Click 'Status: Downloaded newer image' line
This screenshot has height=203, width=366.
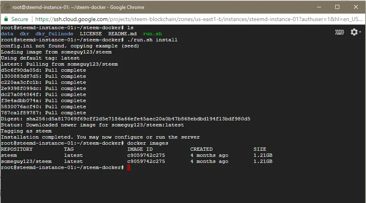coord(92,125)
